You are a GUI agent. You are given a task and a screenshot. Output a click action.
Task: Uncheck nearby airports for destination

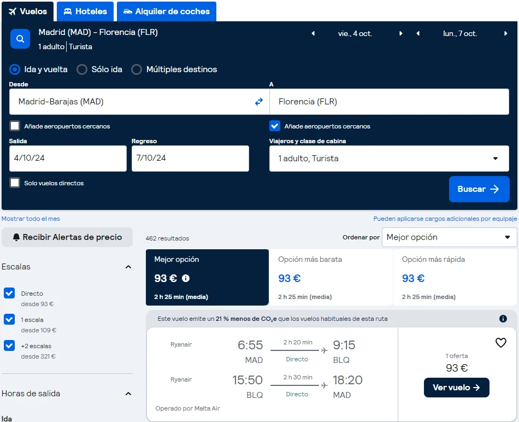click(275, 126)
